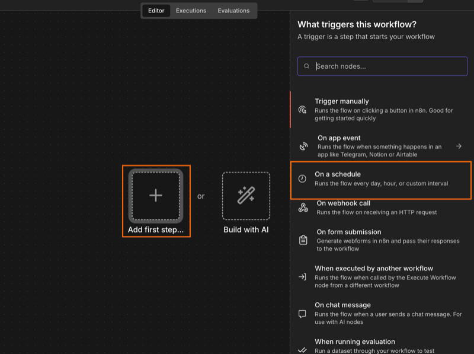Click the plus icon inside Add first step
This screenshot has height=354, width=474.
(156, 196)
